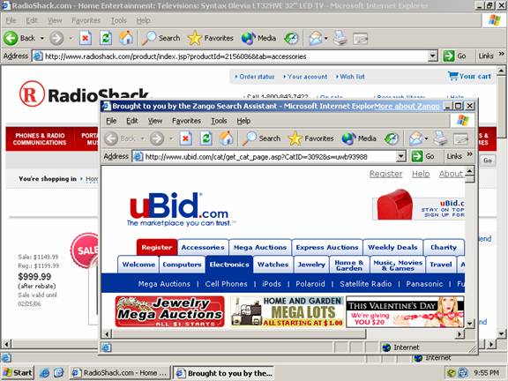
Task: Open the Mega Auctions tab on uBid
Action: coord(260,248)
